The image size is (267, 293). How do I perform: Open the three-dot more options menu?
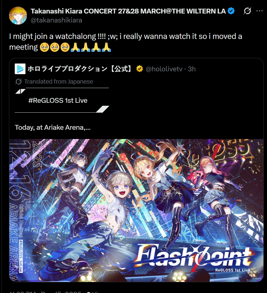[260, 11]
